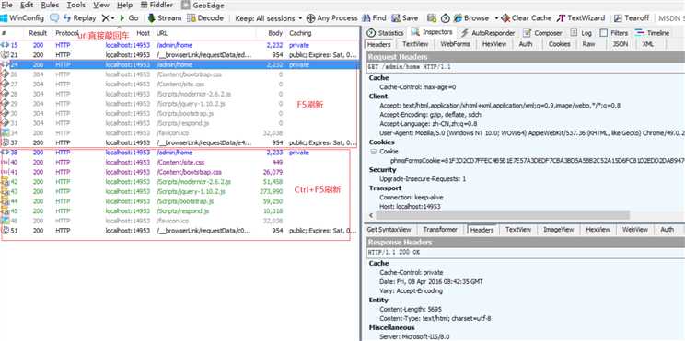Screen dimensions: 685x341
Task: Open the Tools menu
Action: 76,6
